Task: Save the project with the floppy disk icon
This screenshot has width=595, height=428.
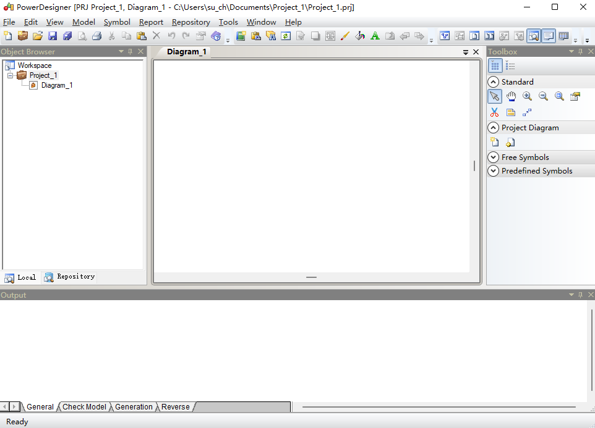Action: (x=53, y=36)
